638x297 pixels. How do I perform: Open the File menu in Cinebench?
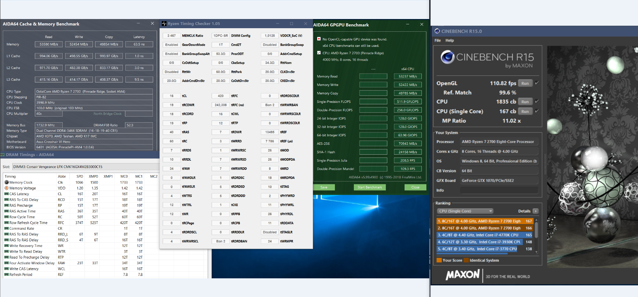point(438,41)
